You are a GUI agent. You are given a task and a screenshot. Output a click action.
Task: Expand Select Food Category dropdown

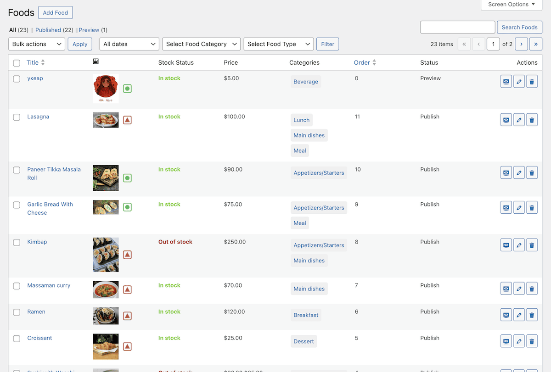pos(202,44)
